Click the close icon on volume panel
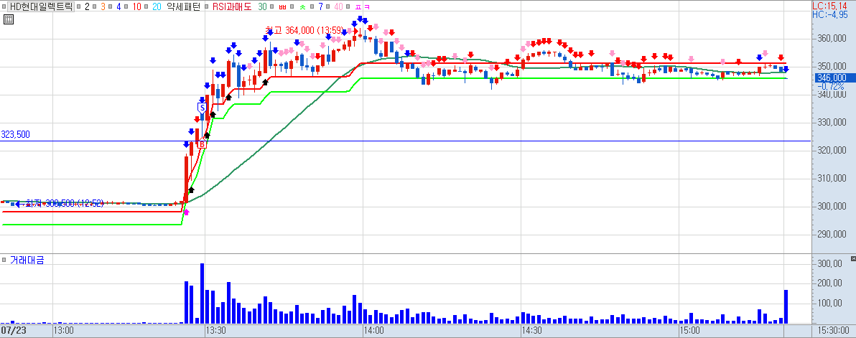 [x=853, y=258]
